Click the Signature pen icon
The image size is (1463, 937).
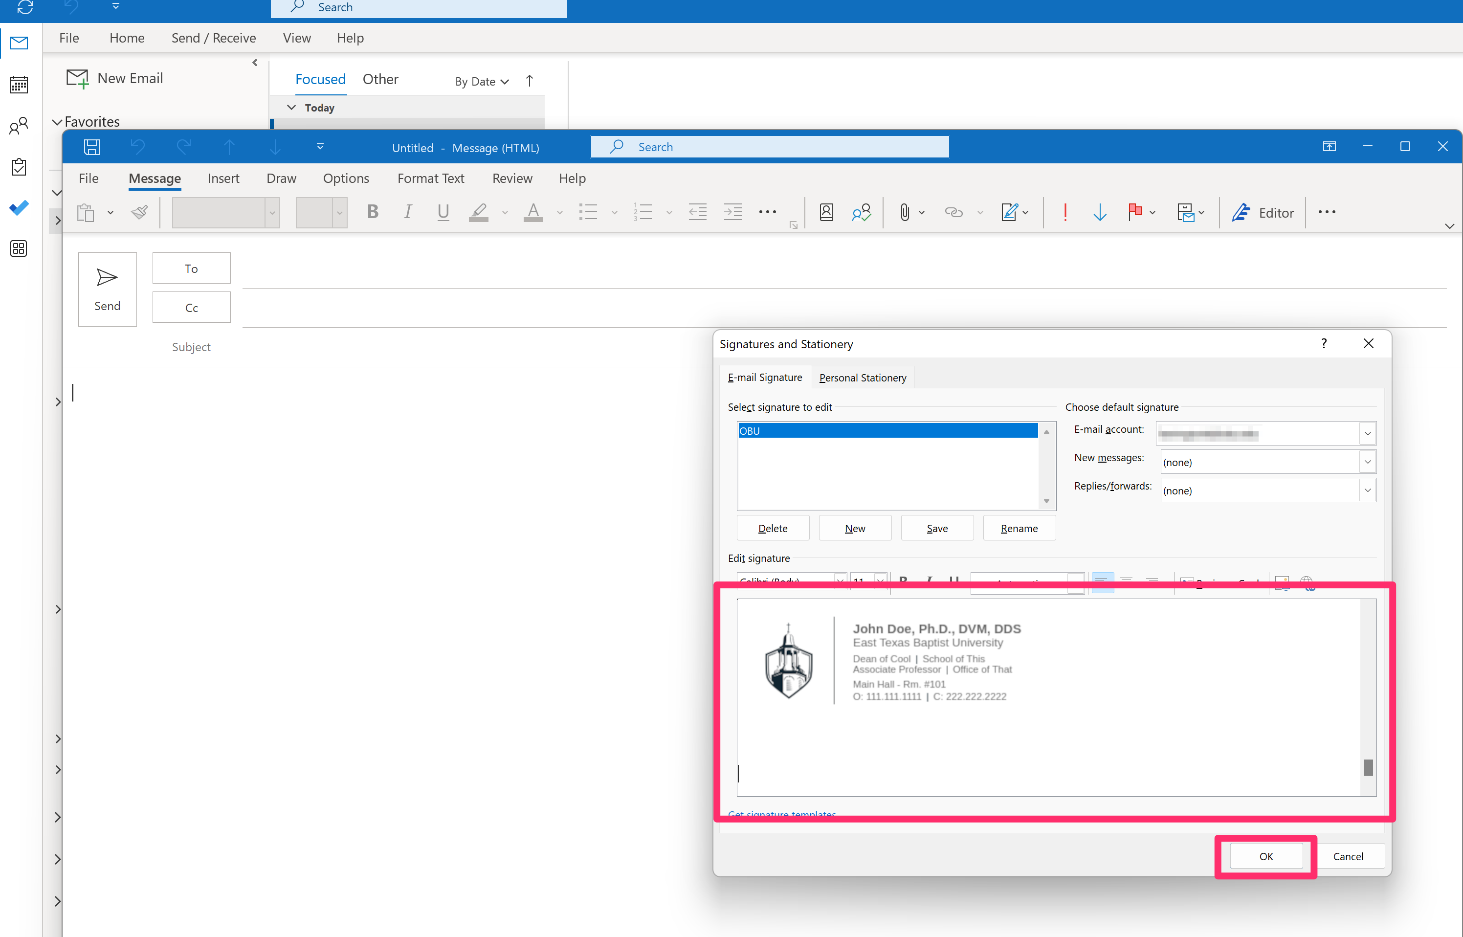tap(1009, 212)
